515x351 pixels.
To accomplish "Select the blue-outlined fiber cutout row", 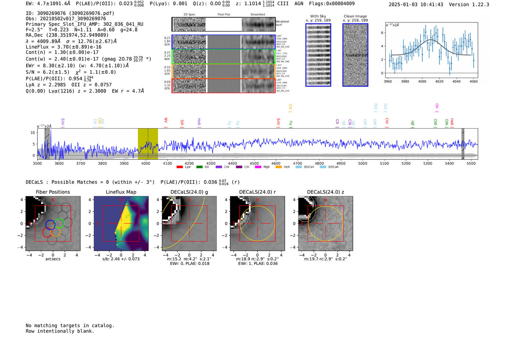I will tap(224, 42).
